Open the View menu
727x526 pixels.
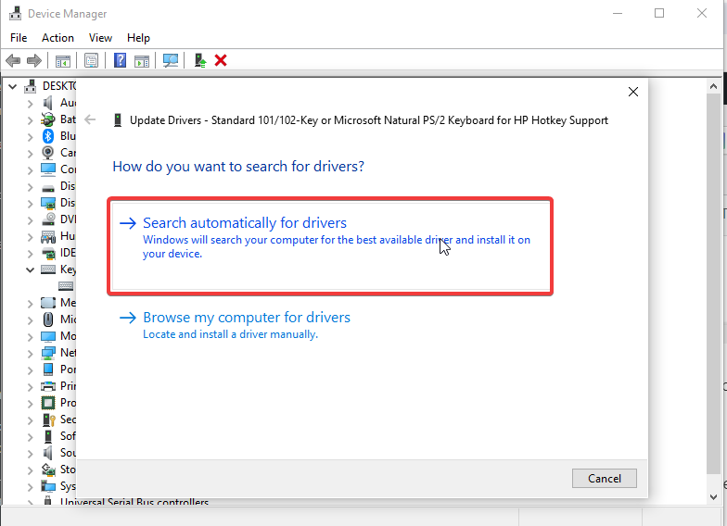[x=100, y=38]
